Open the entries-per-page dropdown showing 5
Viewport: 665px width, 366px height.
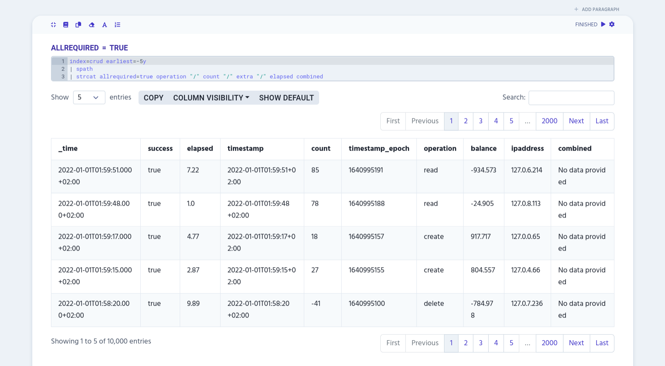(x=89, y=97)
